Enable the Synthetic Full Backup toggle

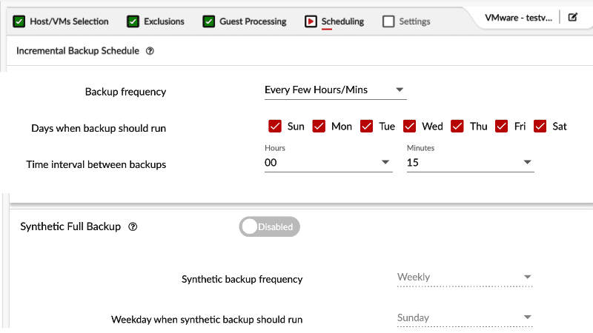click(x=269, y=226)
